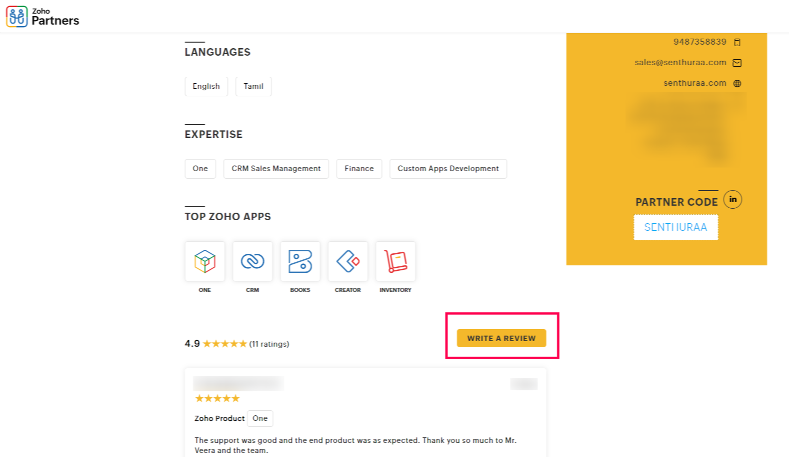This screenshot has width=789, height=457.
Task: Open the Zoho Inventory app icon
Action: pyautogui.click(x=396, y=261)
